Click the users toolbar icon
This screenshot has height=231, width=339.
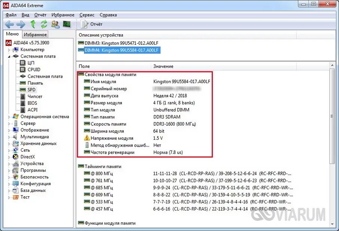tap(55, 24)
